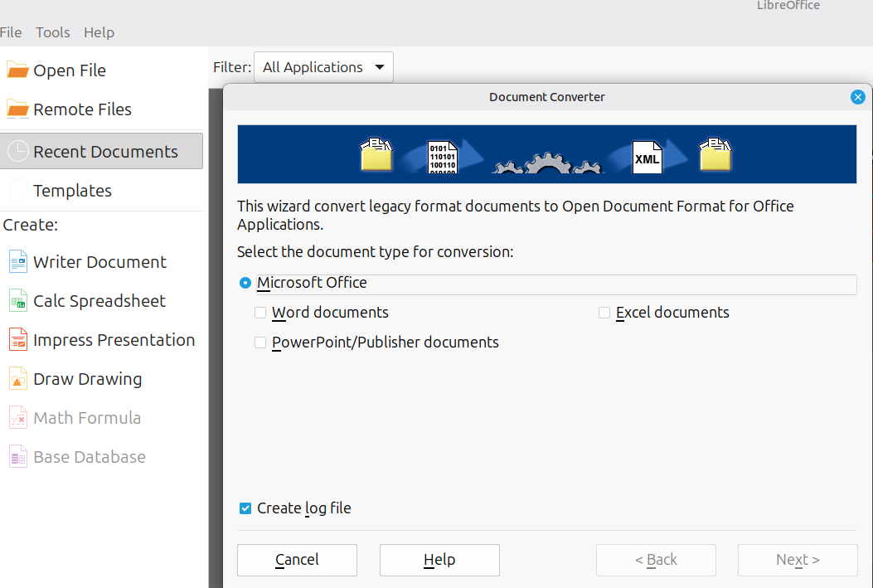Create a new Writer Document

click(x=99, y=262)
